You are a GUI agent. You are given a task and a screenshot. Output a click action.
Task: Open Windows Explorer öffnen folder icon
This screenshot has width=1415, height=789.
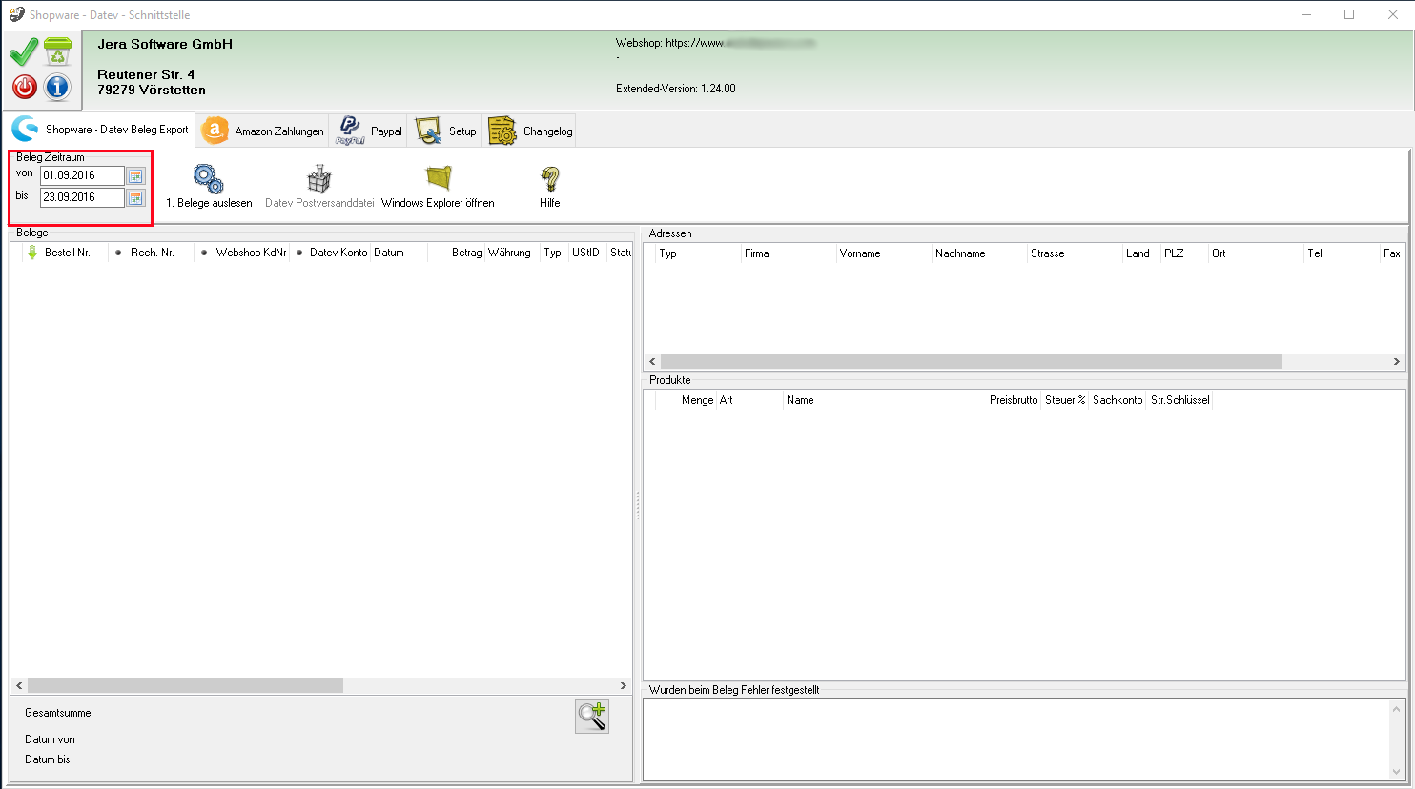[438, 179]
